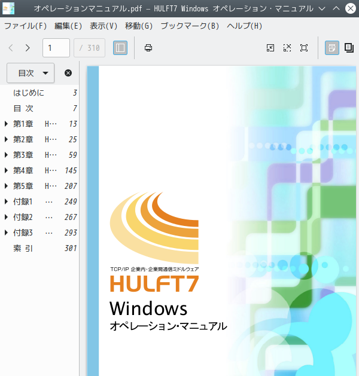Select 索 引 entry in the outline
This screenshot has height=376, width=359.
[23, 248]
